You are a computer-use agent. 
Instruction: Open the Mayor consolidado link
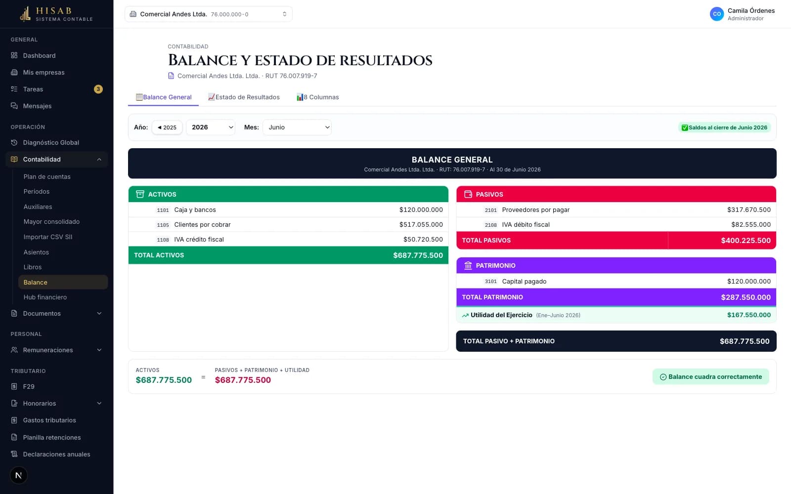tap(51, 221)
